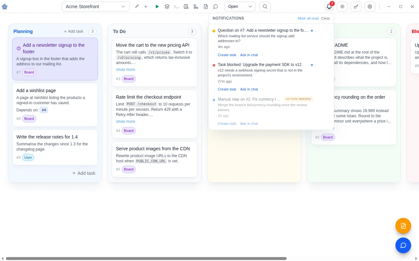Click the To Do column count badge 3
This screenshot has height=261, width=419.
tap(192, 31)
